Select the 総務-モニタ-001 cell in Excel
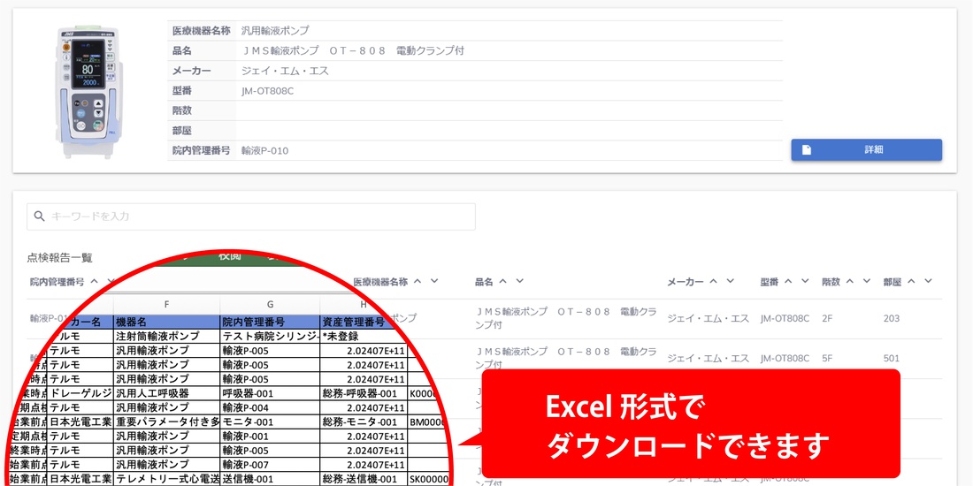This screenshot has width=973, height=486. click(x=364, y=421)
